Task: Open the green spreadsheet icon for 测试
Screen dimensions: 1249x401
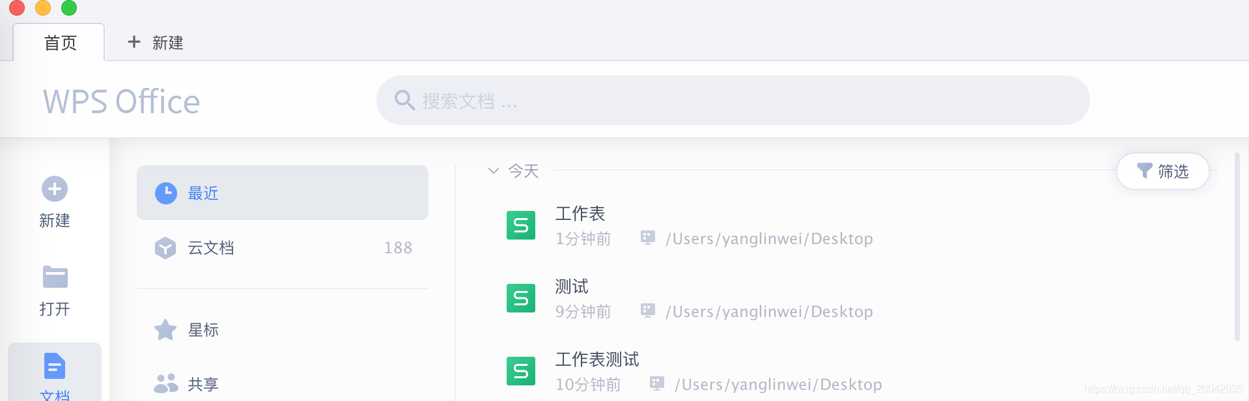Action: tap(521, 298)
